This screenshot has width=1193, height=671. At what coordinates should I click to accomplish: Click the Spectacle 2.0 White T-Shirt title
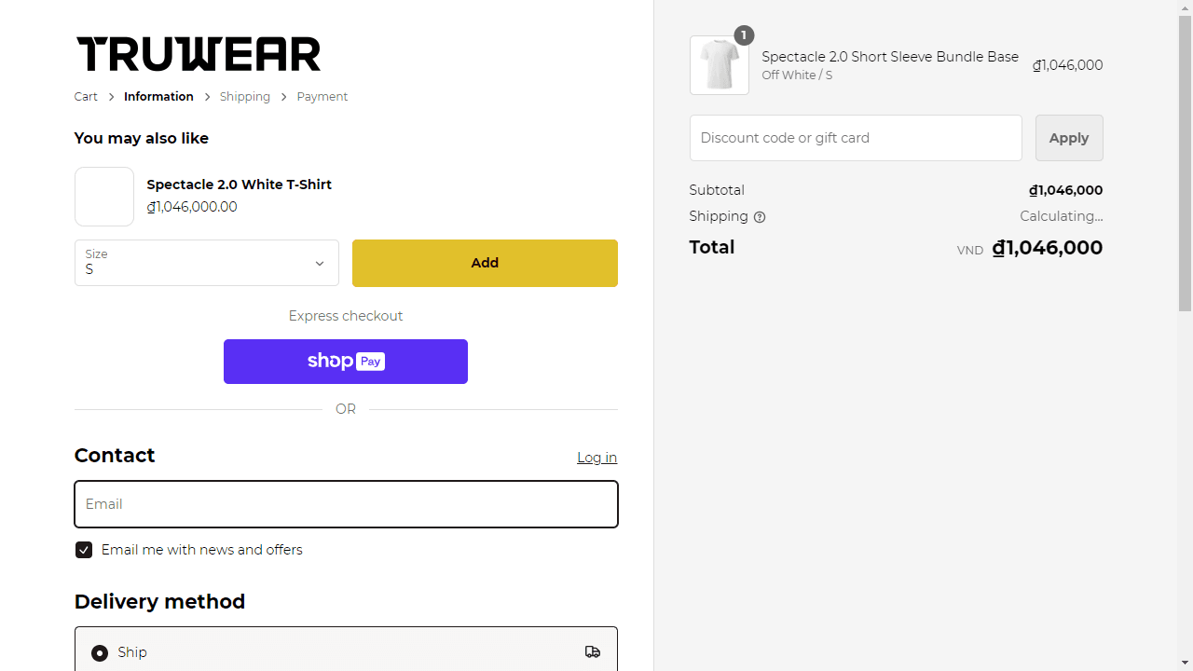point(240,185)
